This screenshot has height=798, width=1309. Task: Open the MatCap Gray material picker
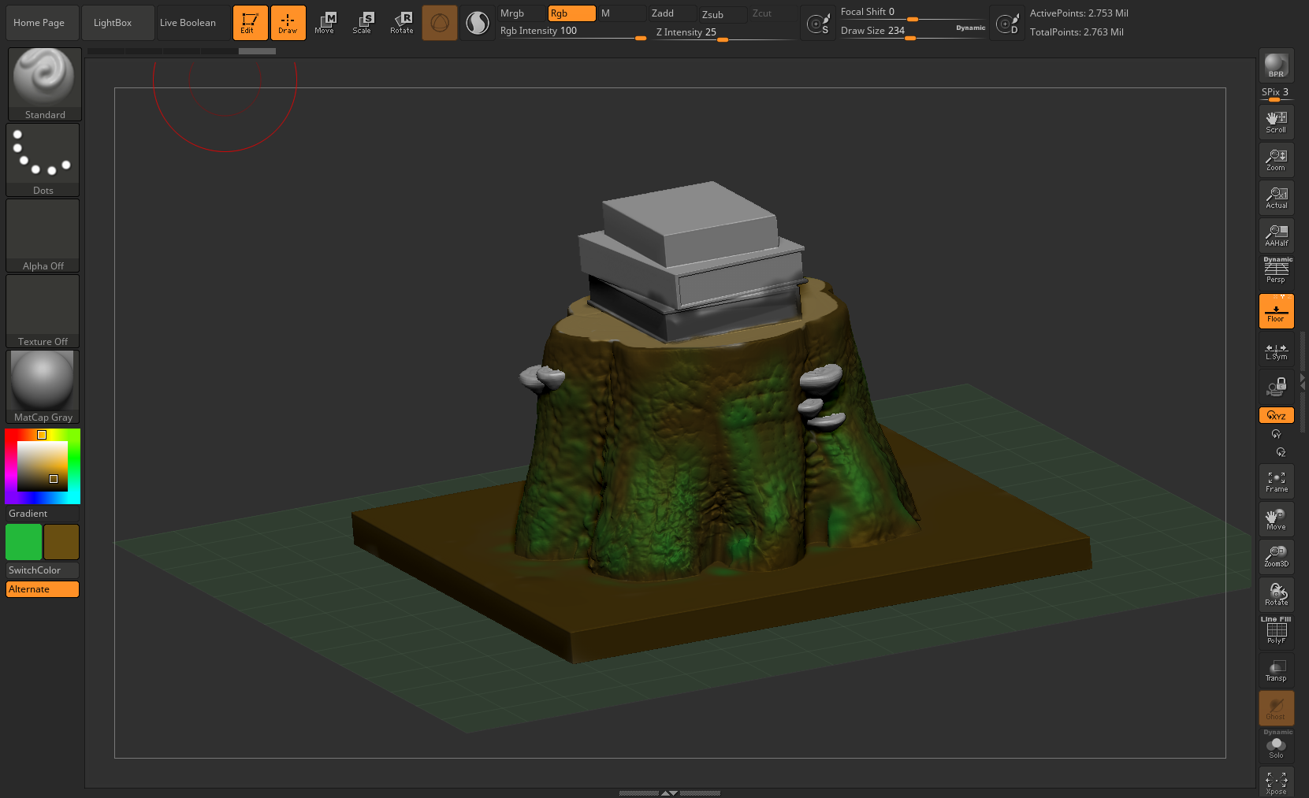click(x=43, y=386)
